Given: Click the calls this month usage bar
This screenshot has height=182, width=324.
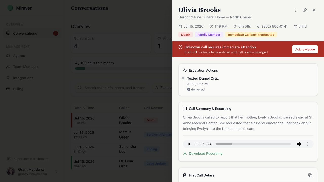Looking at the screenshot, I should point(124,68).
